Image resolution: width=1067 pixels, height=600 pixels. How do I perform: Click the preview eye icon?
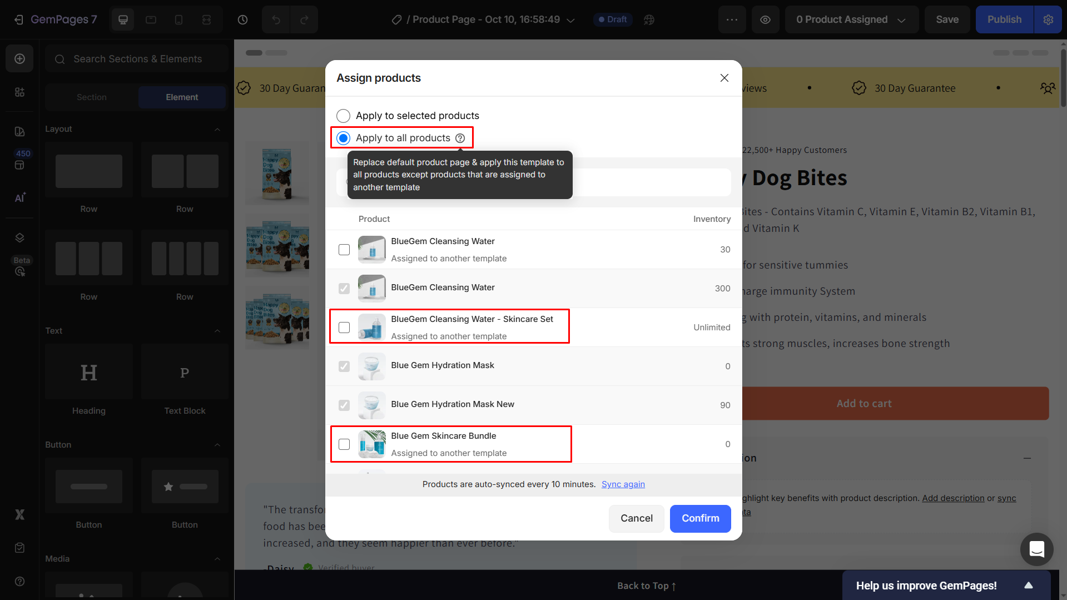point(765,19)
